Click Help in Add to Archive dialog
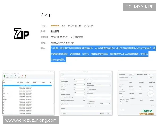Screen dimensions: 159x127 [64, 114]
